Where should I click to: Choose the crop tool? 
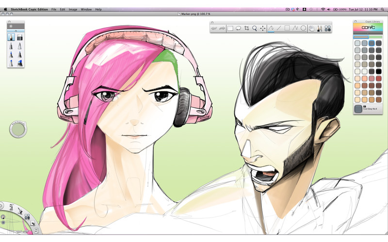point(247,29)
